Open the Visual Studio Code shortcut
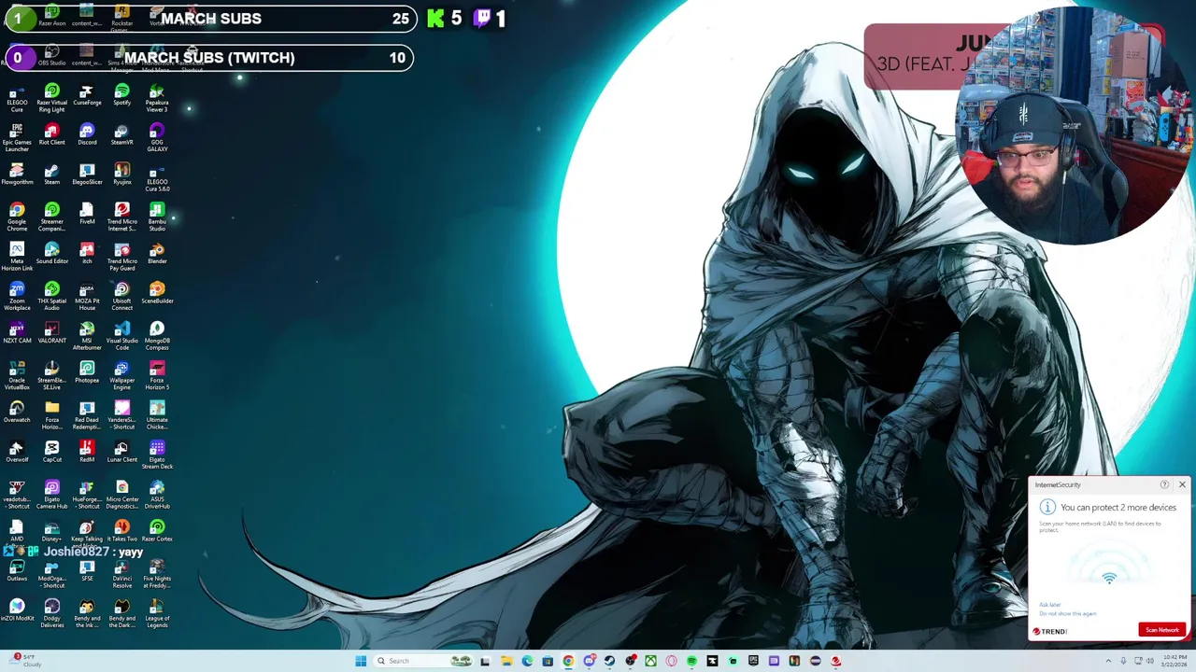The width and height of the screenshot is (1196, 672). (x=121, y=336)
